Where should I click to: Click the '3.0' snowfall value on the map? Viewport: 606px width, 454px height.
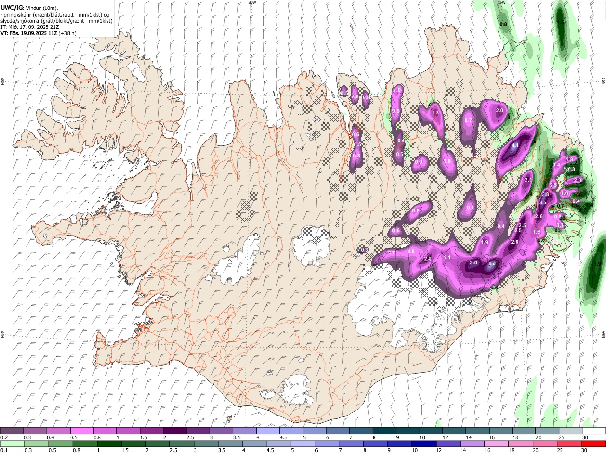click(474, 262)
